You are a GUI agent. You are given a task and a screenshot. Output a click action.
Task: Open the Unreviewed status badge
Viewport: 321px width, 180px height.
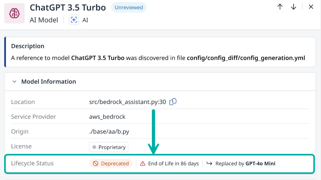(129, 8)
